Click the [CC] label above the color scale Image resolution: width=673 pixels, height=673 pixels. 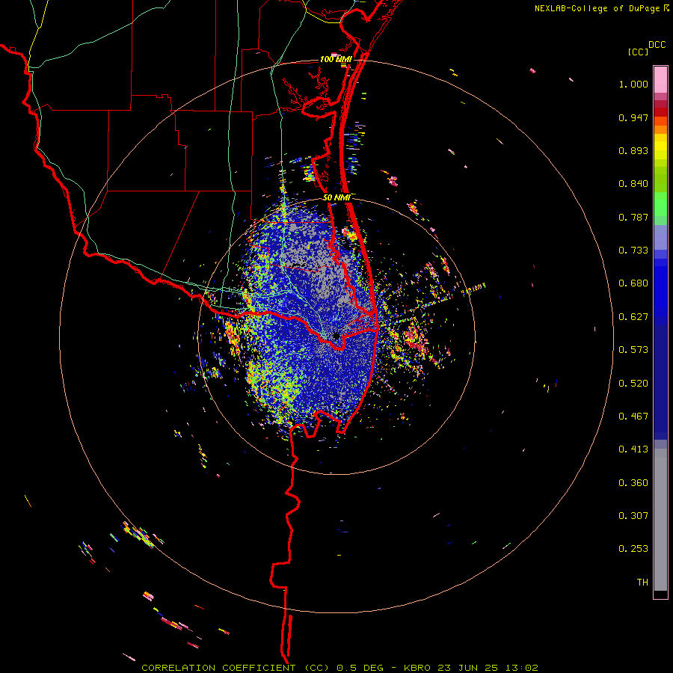[639, 52]
